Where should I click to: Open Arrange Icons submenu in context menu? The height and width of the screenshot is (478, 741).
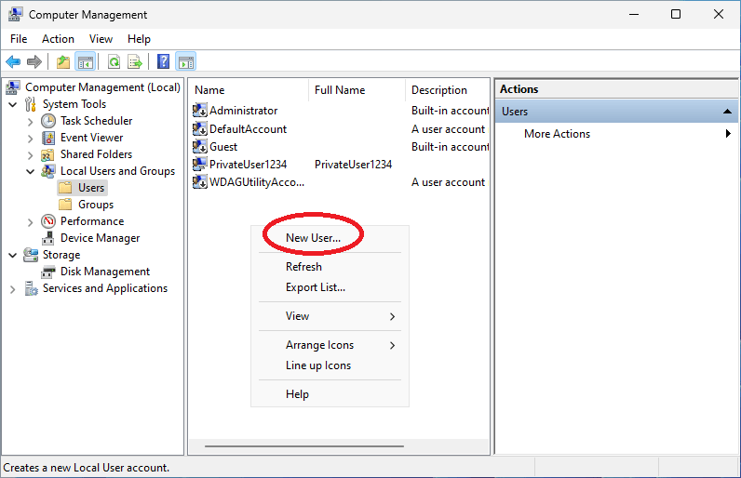[330, 345]
